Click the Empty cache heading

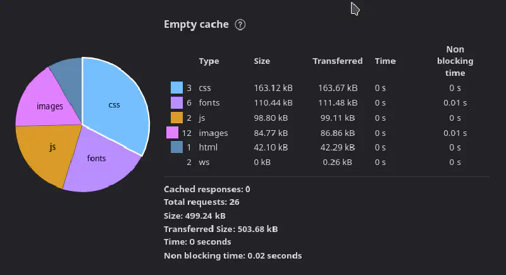[195, 25]
